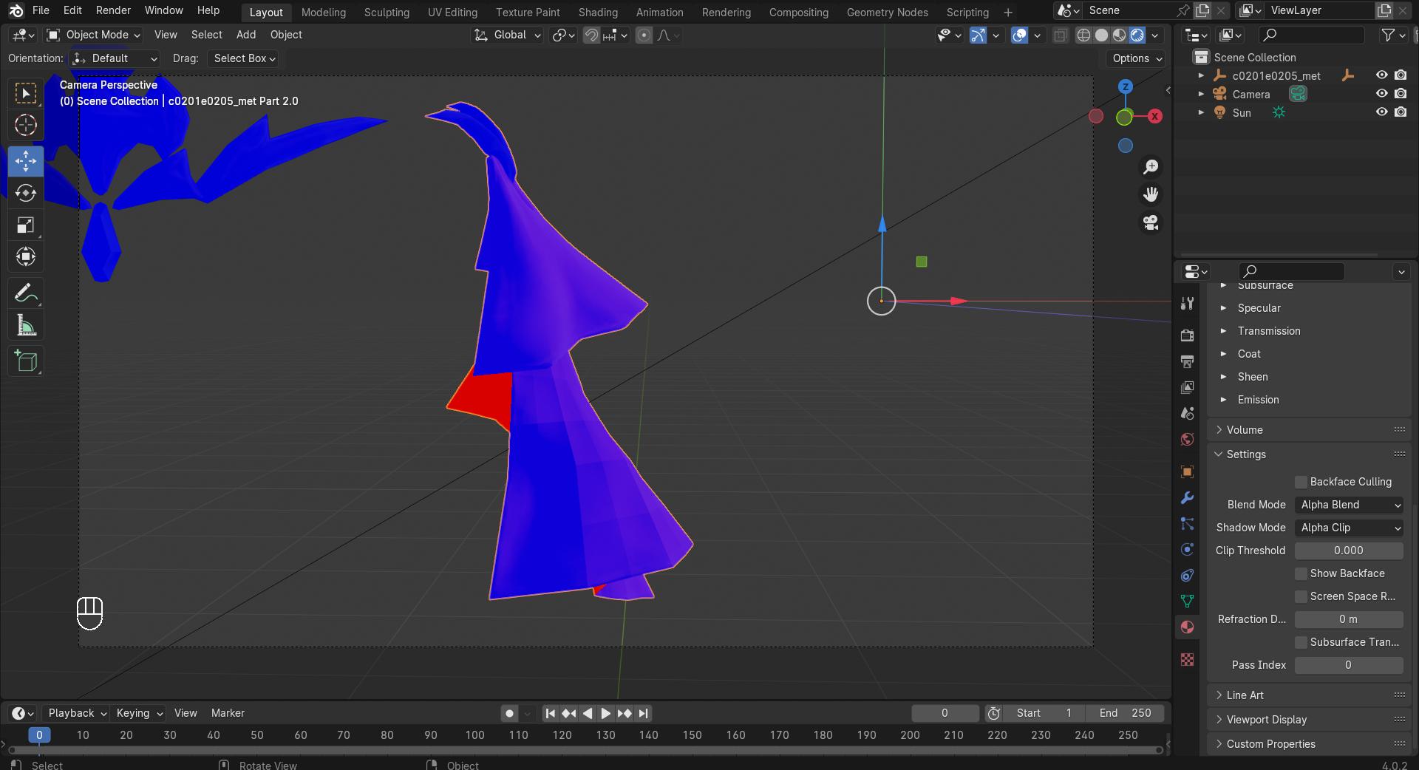Viewport: 1419px width, 770px height.
Task: Activate the Rotate tool
Action: coord(26,193)
